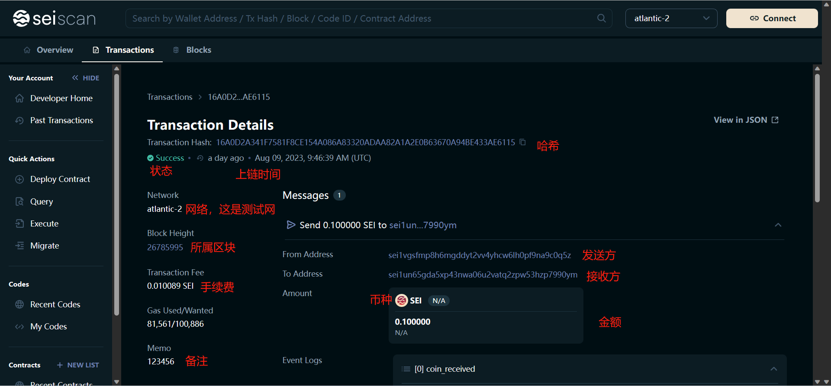Select the Transactions tab
The image size is (831, 386).
123,50
